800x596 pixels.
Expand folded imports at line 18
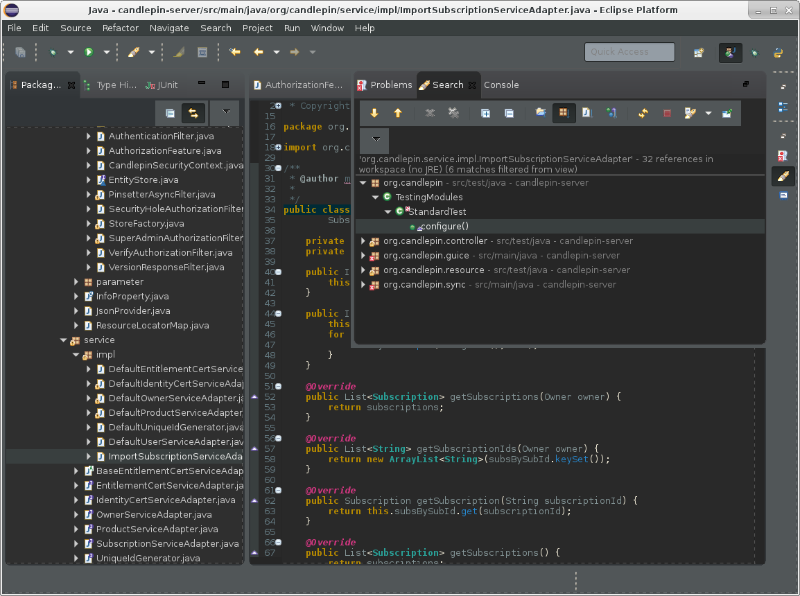coord(279,148)
